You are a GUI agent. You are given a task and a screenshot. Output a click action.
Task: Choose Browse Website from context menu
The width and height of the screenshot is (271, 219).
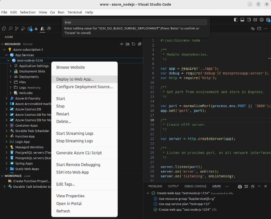[x=84, y=67]
